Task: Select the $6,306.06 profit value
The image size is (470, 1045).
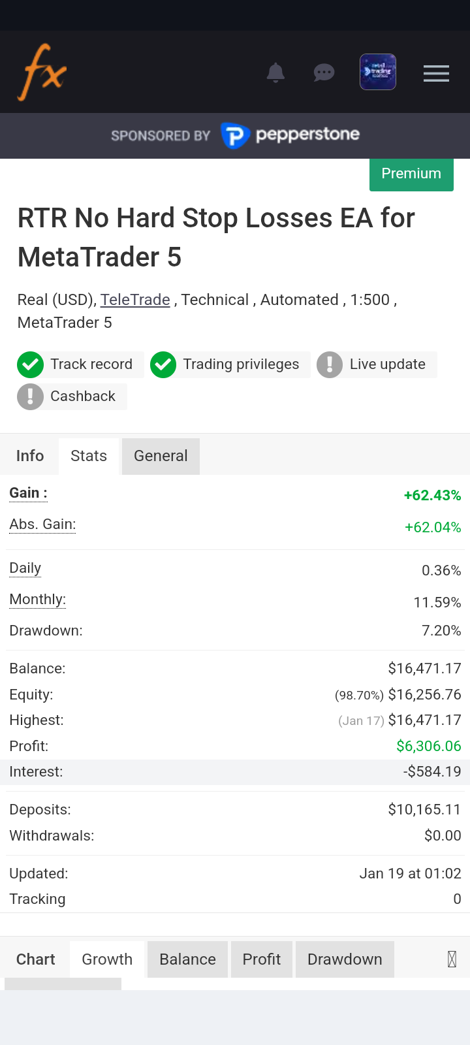Action: point(429,746)
